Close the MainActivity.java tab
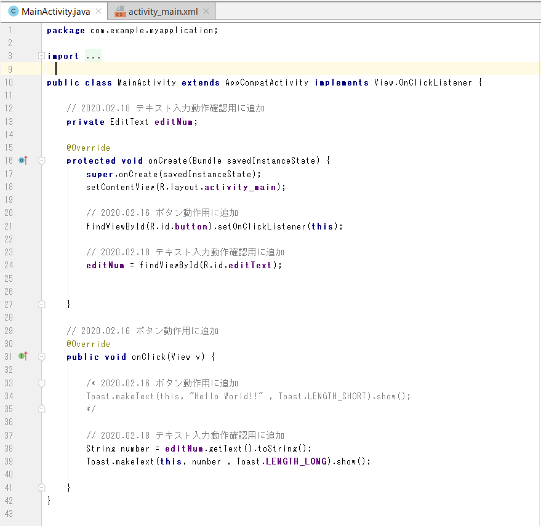The width and height of the screenshot is (541, 526). tap(98, 12)
